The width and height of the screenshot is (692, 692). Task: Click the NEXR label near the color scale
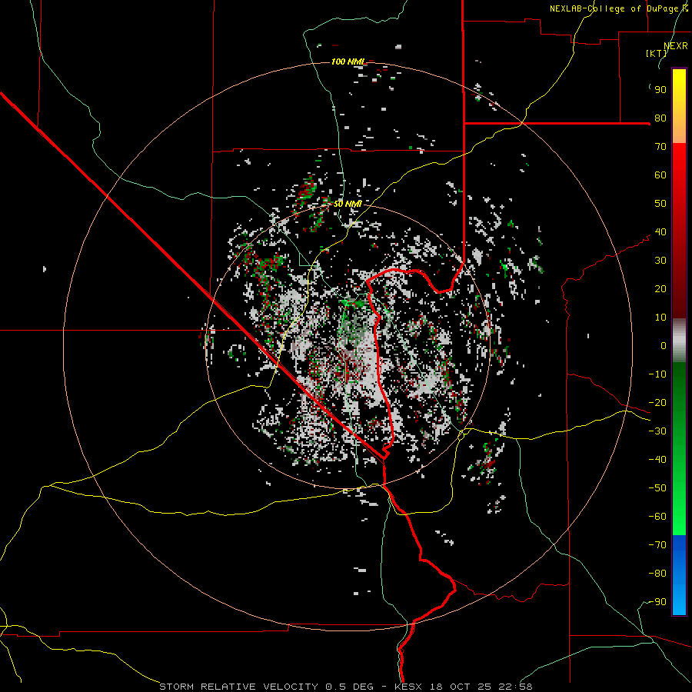(x=676, y=46)
